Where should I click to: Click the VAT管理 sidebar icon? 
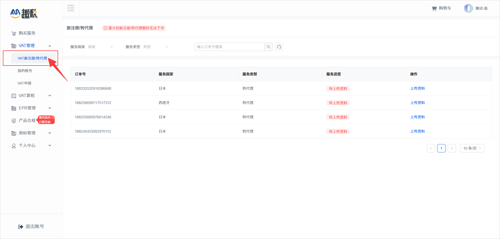pos(14,46)
